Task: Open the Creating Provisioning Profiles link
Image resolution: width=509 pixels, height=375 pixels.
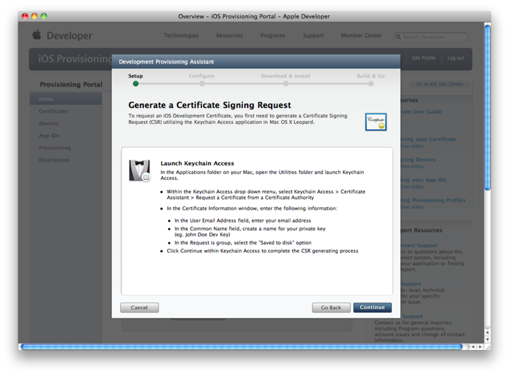Action: pyautogui.click(x=433, y=200)
